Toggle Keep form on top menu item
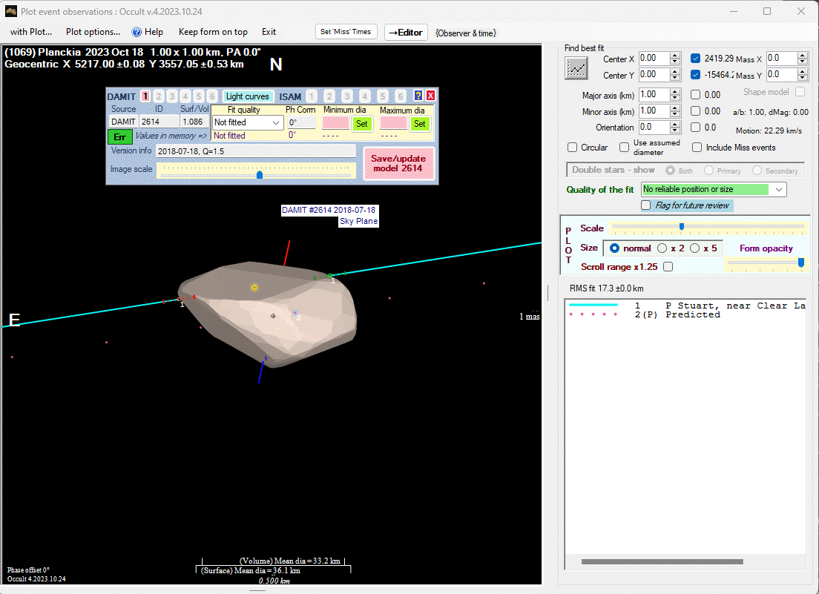The image size is (819, 594). [x=213, y=32]
